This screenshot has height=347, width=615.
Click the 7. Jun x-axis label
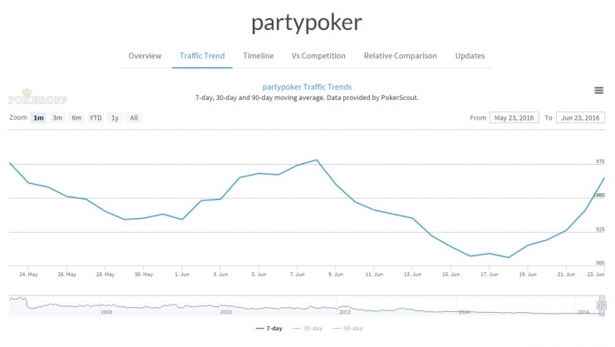coord(298,275)
